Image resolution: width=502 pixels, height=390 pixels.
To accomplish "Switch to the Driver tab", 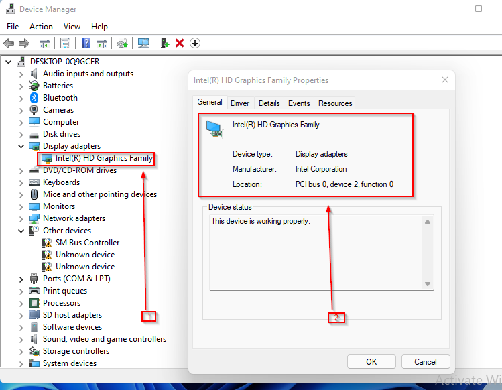I will click(240, 103).
